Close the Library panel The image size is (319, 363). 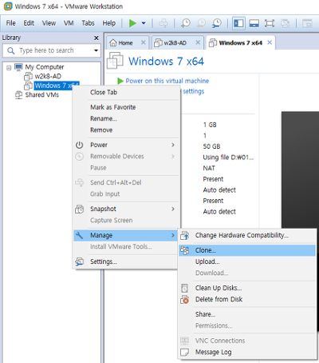96,38
